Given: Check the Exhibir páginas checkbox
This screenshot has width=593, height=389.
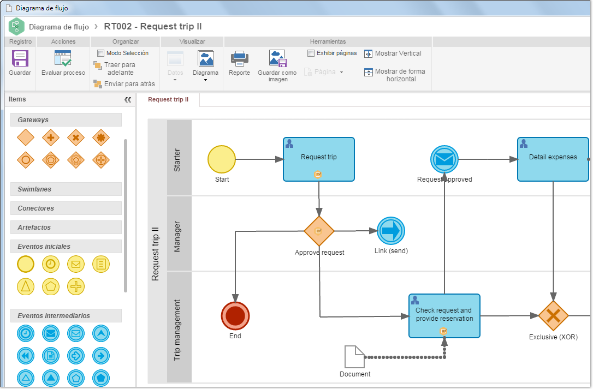Looking at the screenshot, I should point(311,53).
